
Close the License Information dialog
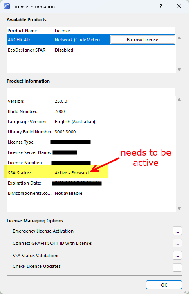(179, 7)
